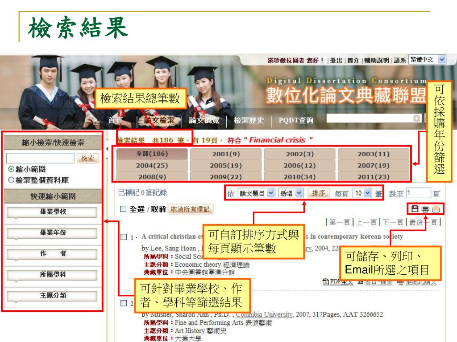Expand the 作者 filter
The width and height of the screenshot is (457, 342).
(x=52, y=254)
